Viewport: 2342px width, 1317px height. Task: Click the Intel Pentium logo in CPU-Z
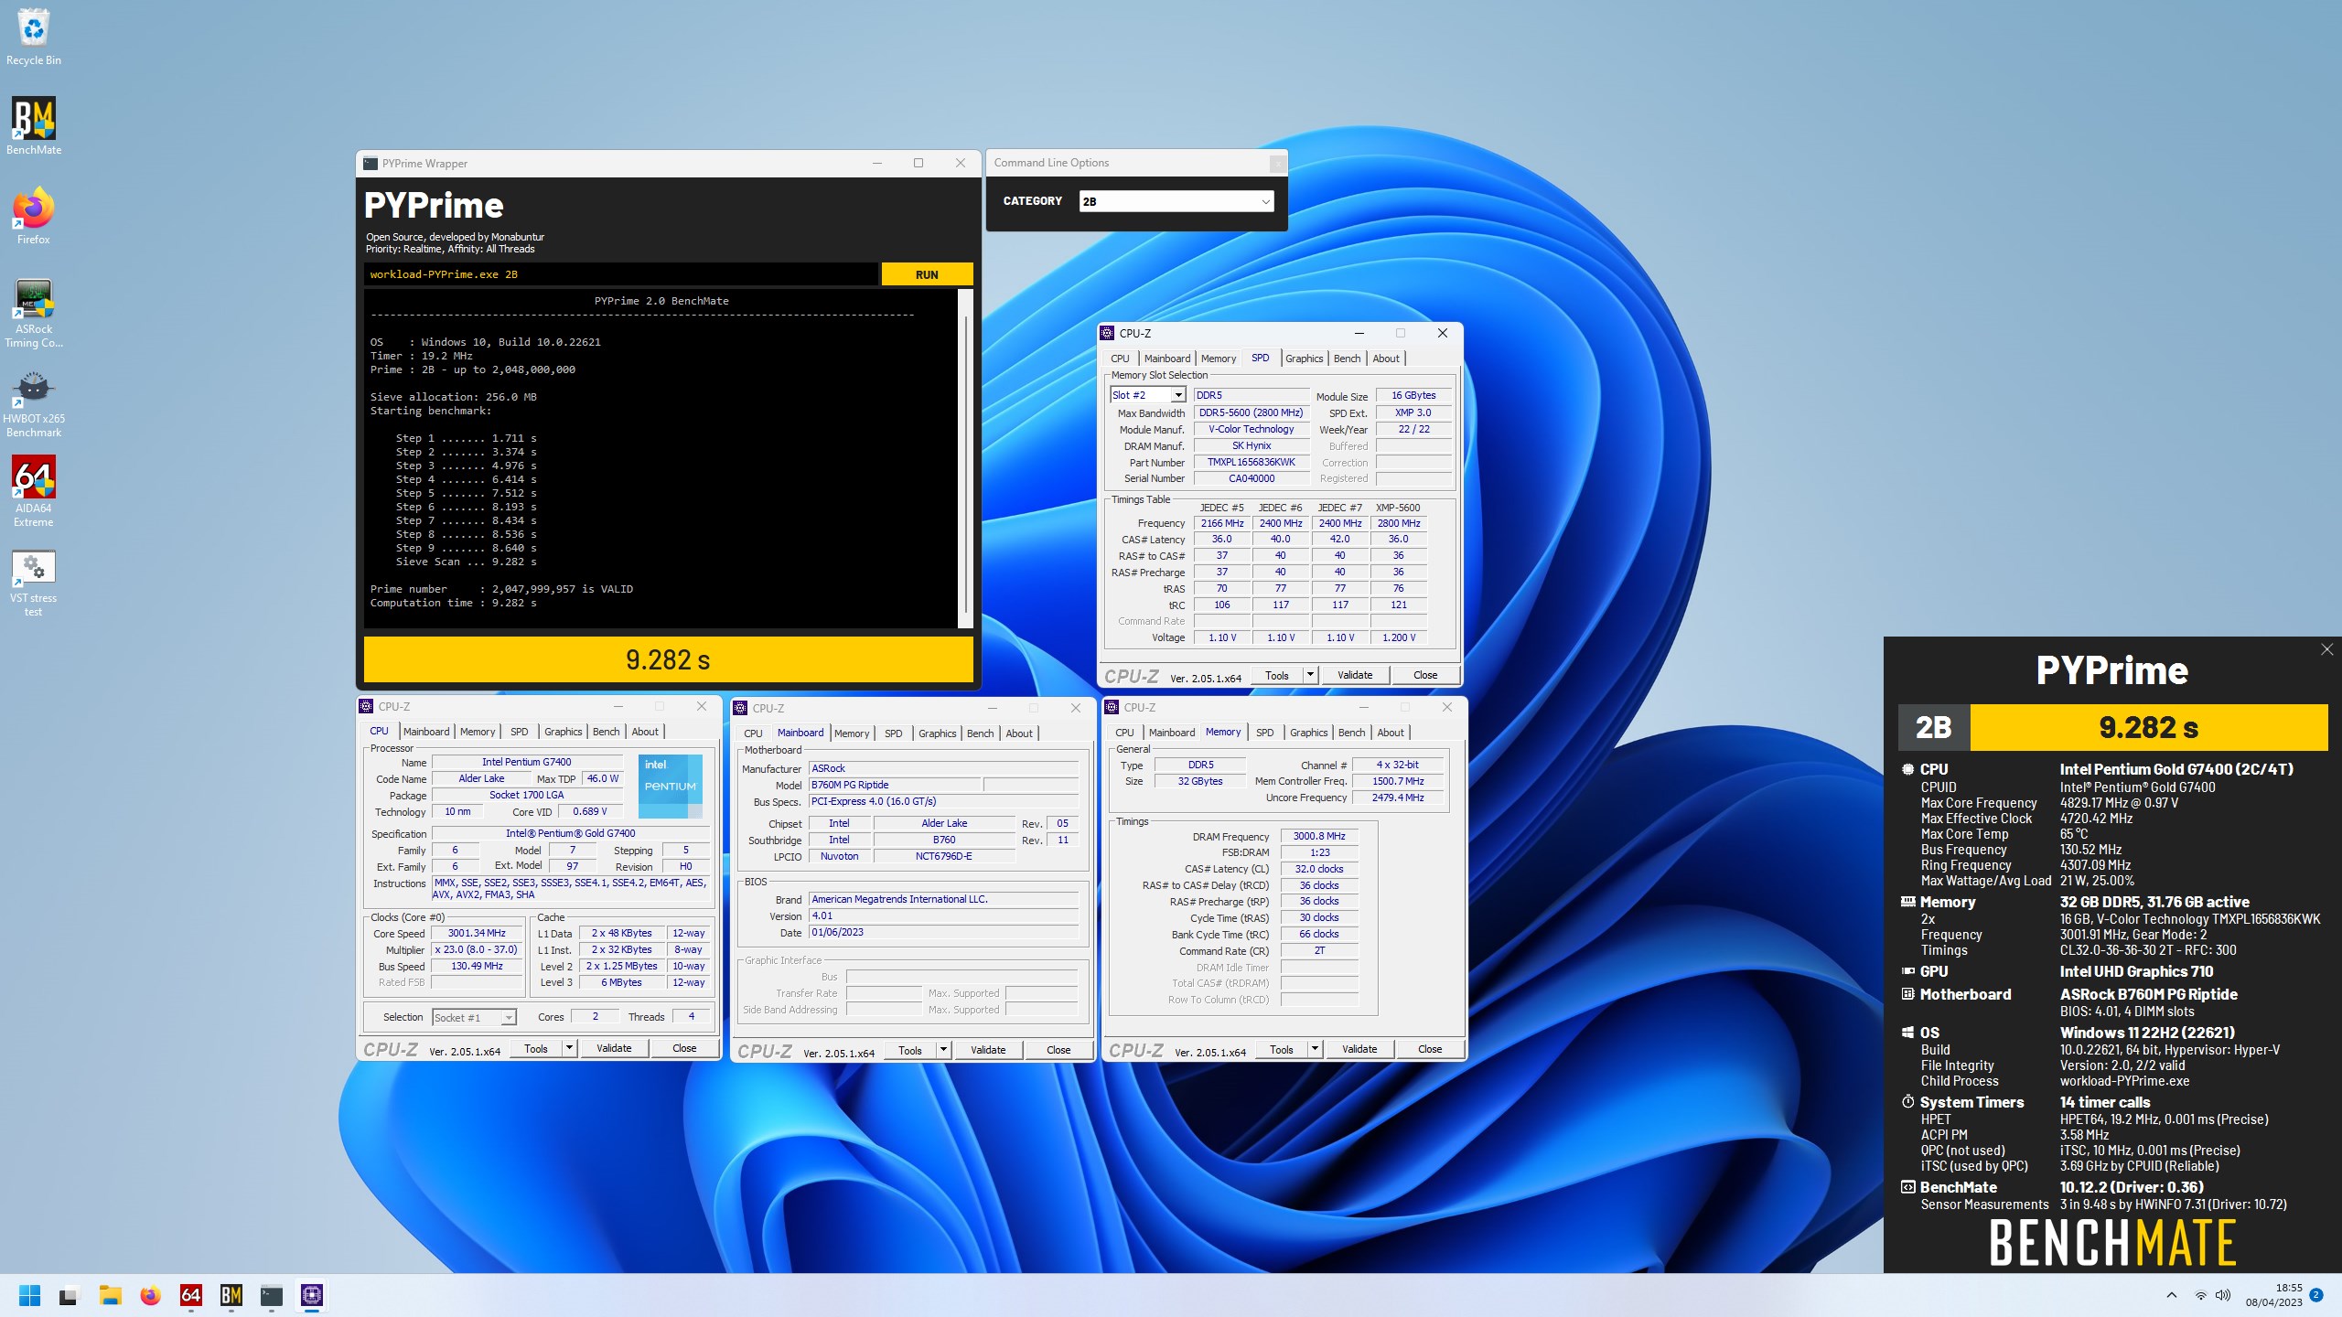coord(671,787)
